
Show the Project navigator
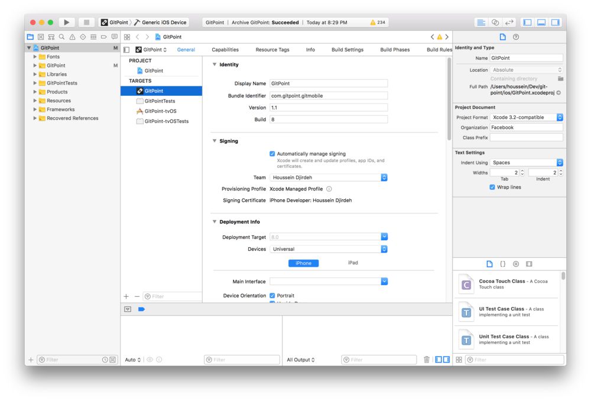point(30,37)
